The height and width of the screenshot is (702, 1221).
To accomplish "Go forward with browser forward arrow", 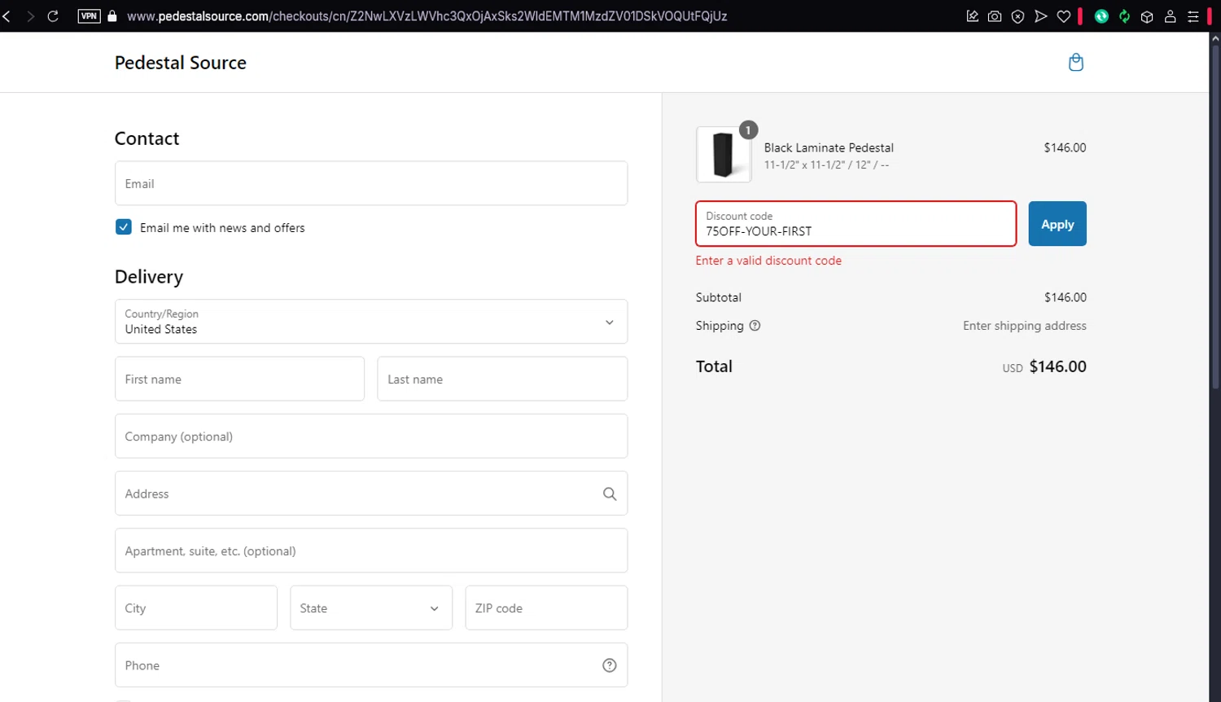I will [30, 16].
